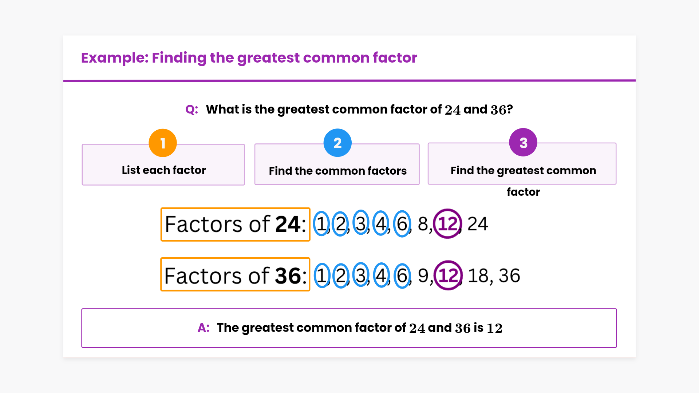Click the orange "Factors of 36:" label box
Image resolution: width=699 pixels, height=393 pixels.
tap(235, 275)
